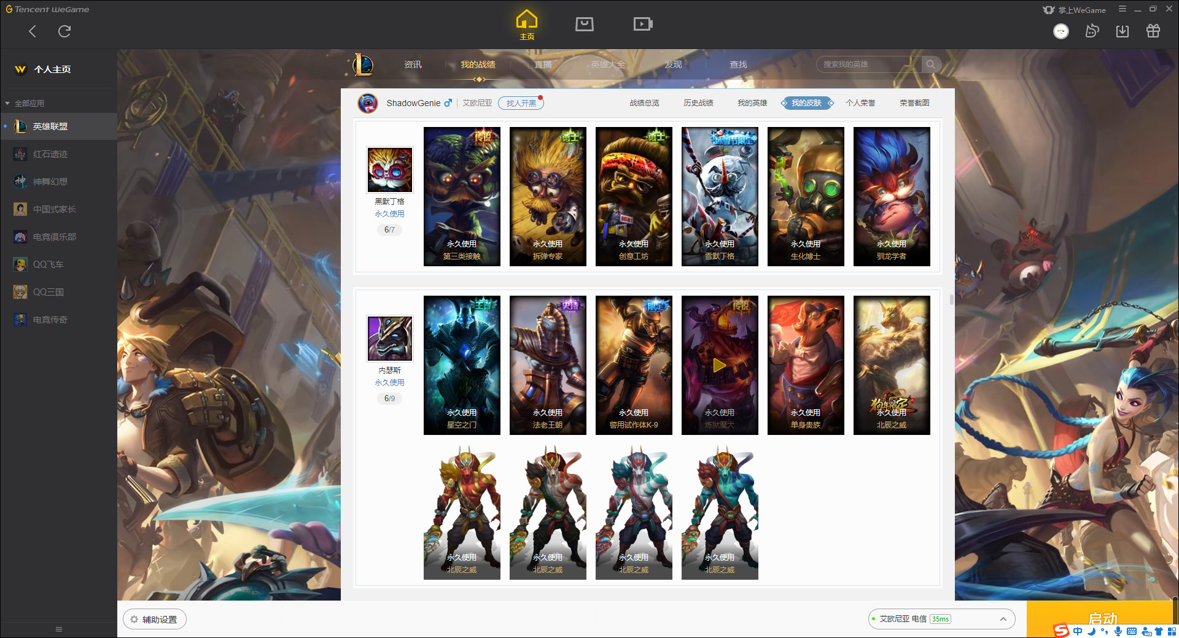Switch to 战绩总览 sub-tab
Viewport: 1179px width, 638px height.
(644, 103)
